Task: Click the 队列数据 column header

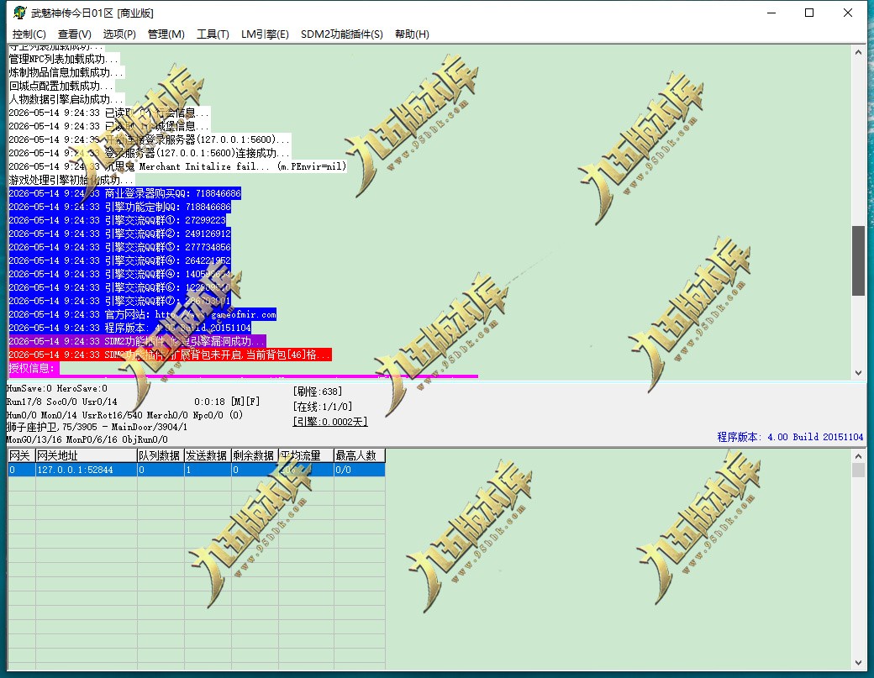Action: tap(161, 455)
